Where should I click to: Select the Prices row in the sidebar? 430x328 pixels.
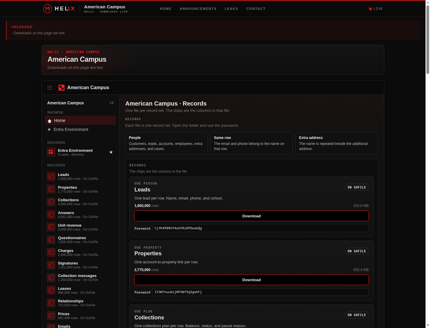[x=80, y=315]
